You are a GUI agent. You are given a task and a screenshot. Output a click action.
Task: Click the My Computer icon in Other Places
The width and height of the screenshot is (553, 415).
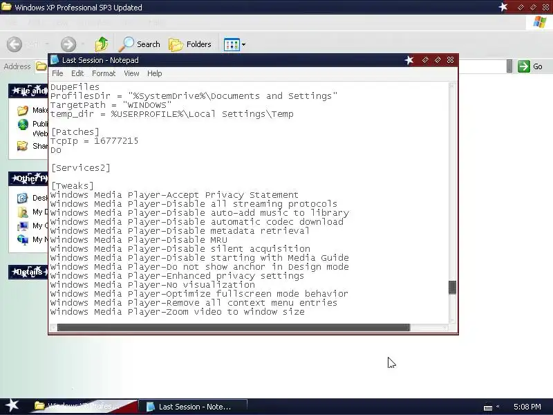(x=23, y=226)
